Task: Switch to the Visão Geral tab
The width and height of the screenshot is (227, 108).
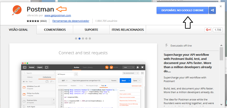Action: (x=18, y=30)
